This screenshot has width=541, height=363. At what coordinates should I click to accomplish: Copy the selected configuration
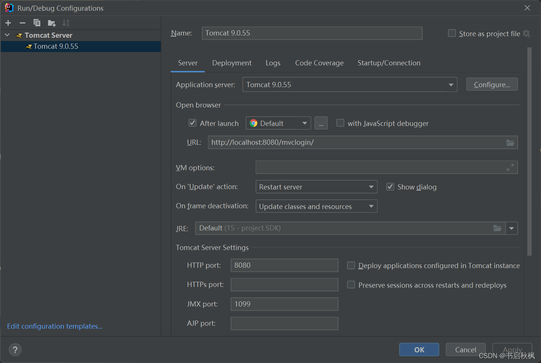pos(37,23)
